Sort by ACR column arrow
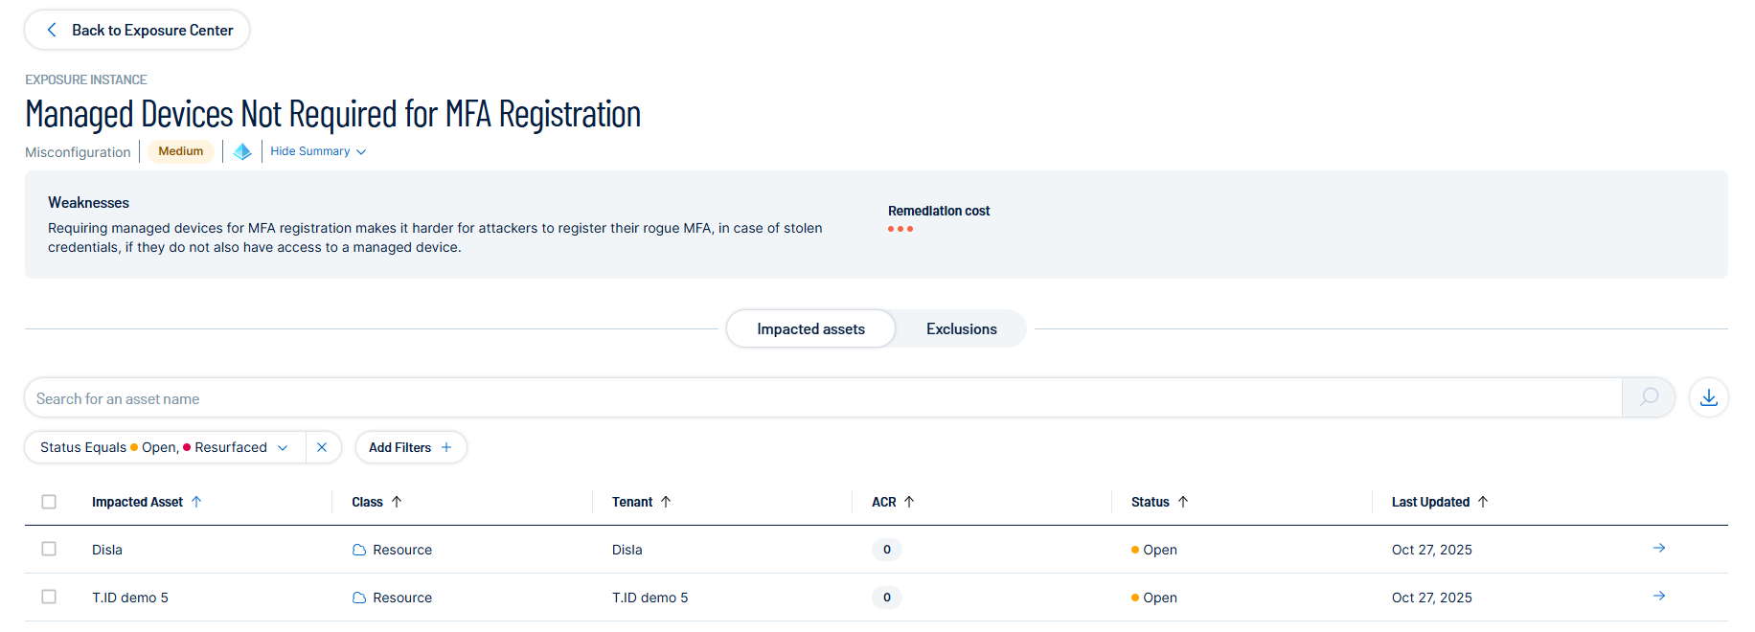Image resolution: width=1755 pixels, height=632 pixels. (909, 502)
